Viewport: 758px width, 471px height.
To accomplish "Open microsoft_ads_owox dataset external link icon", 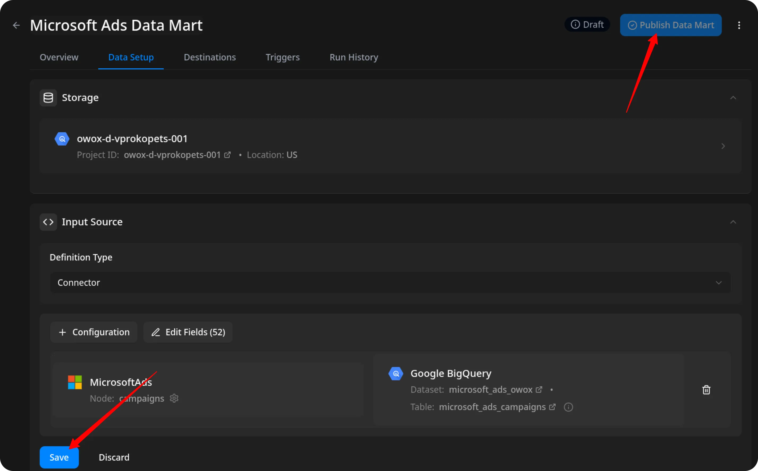I will tap(539, 389).
